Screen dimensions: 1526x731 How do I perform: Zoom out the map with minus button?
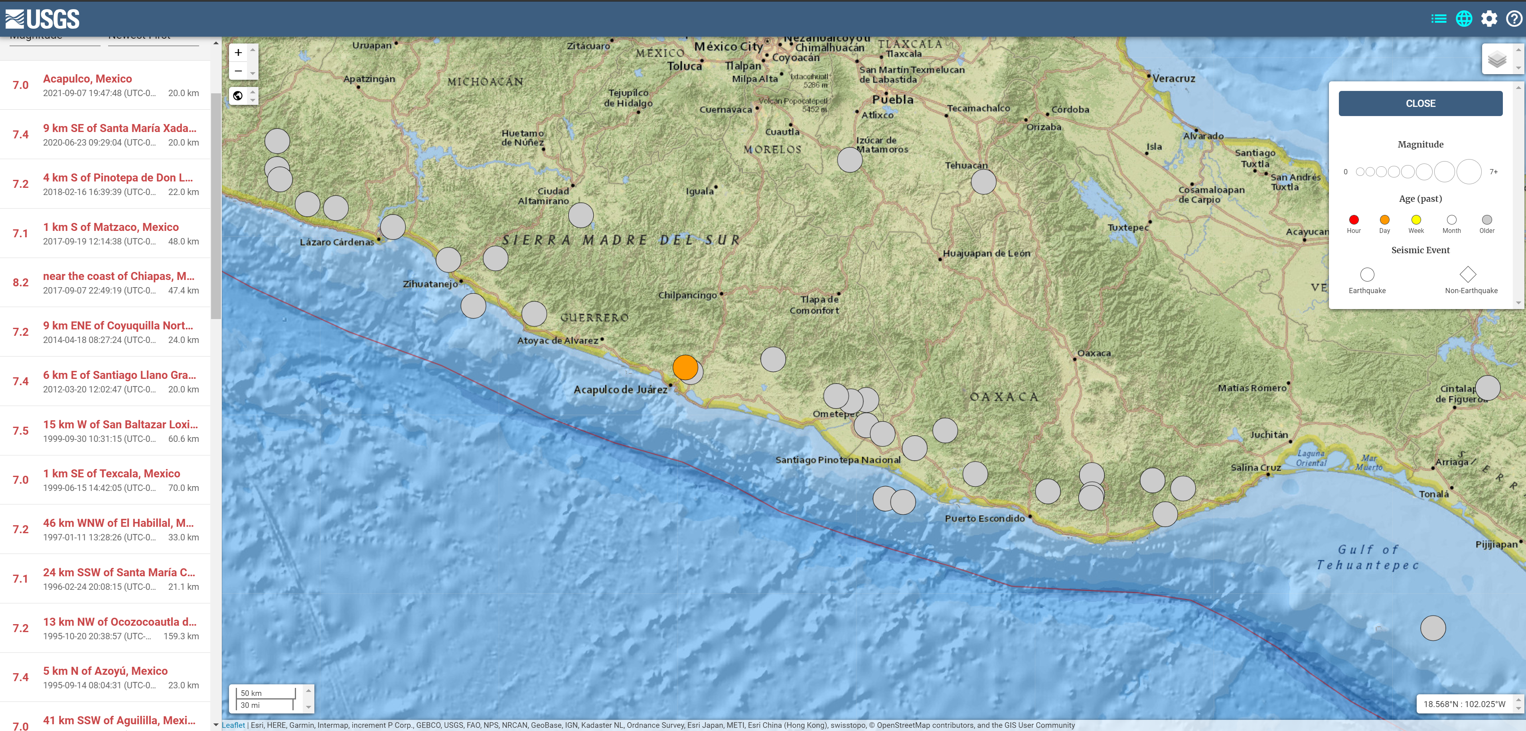pyautogui.click(x=238, y=71)
